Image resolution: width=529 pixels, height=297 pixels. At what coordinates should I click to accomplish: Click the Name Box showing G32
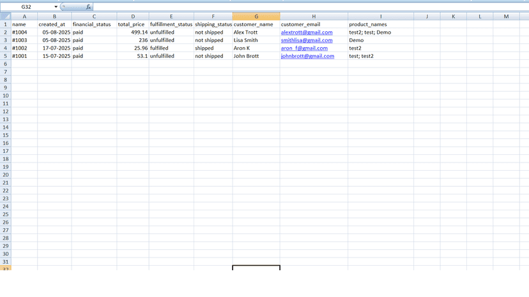[x=26, y=7]
